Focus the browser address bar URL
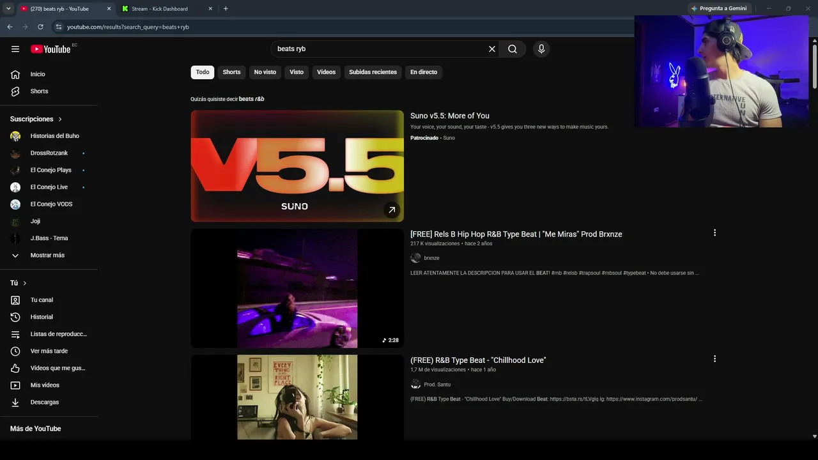 point(128,27)
